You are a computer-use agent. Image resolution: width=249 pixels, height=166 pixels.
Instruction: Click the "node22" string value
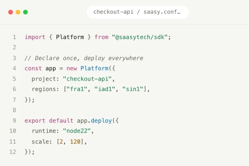pyautogui.click(x=77, y=131)
